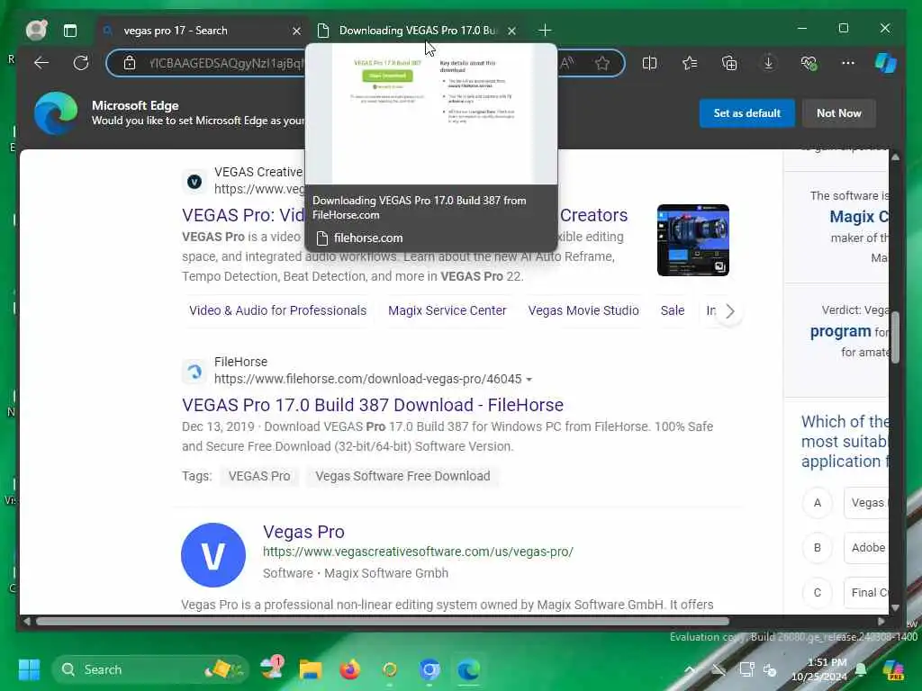922x691 pixels.
Task: Click Vegas Software Free Download tag
Action: pos(402,476)
